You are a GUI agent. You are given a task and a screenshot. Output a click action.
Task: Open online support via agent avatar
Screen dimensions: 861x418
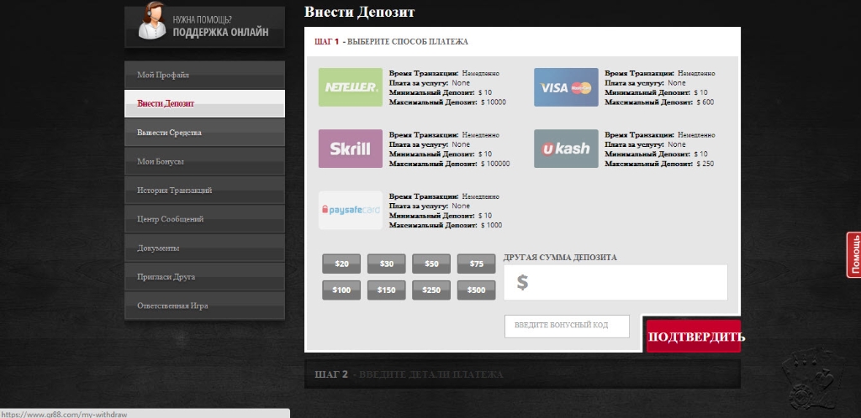(x=152, y=21)
